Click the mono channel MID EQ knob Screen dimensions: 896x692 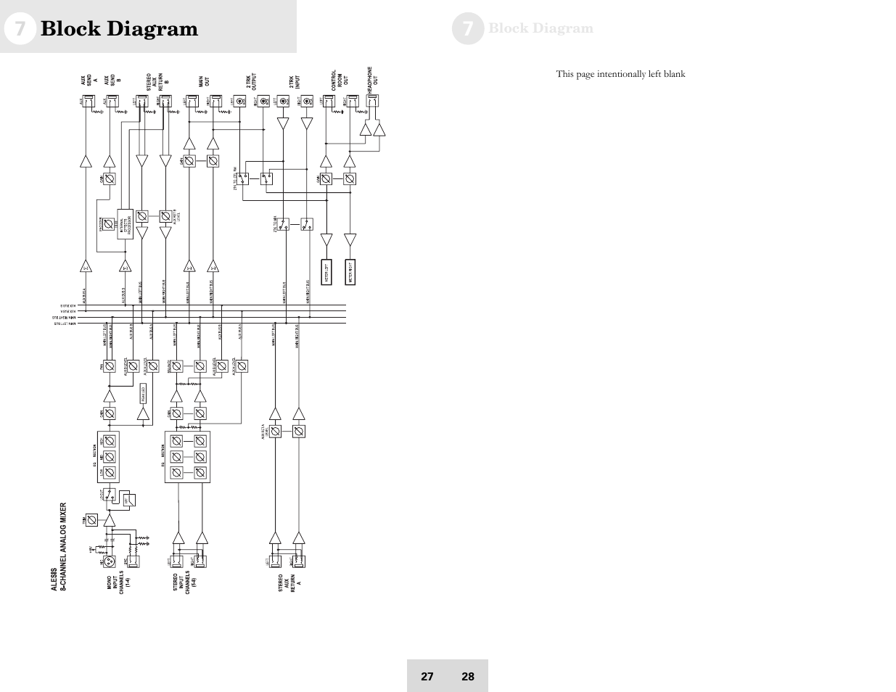coord(110,457)
